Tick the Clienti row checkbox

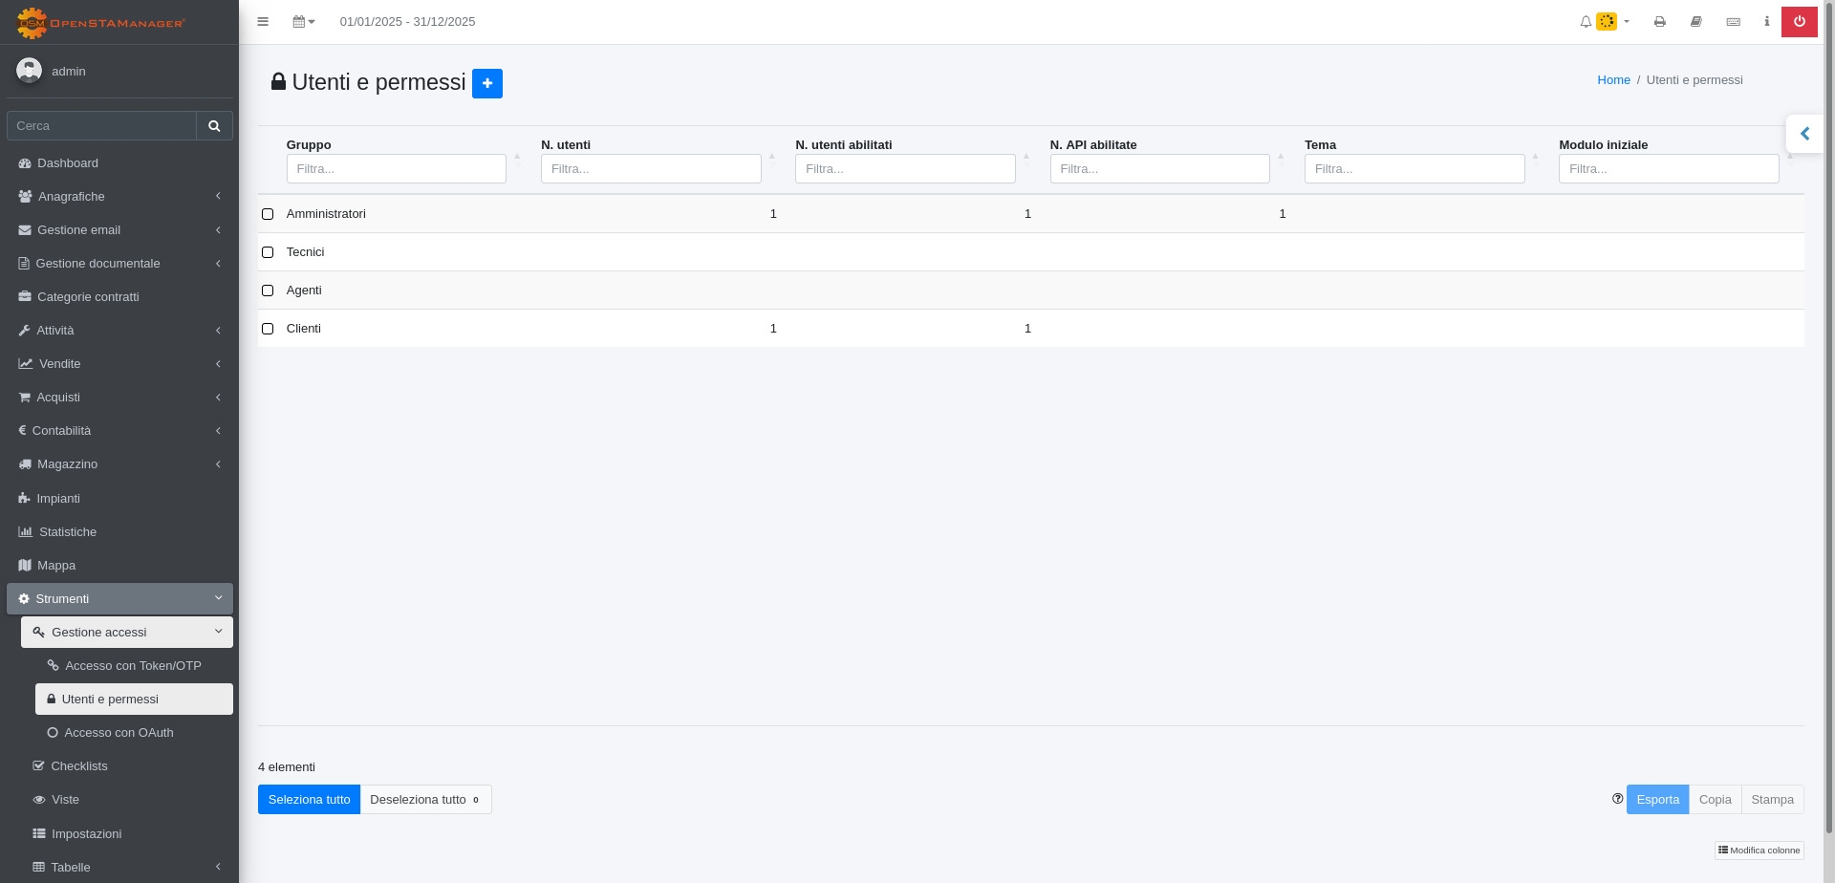[x=268, y=329]
